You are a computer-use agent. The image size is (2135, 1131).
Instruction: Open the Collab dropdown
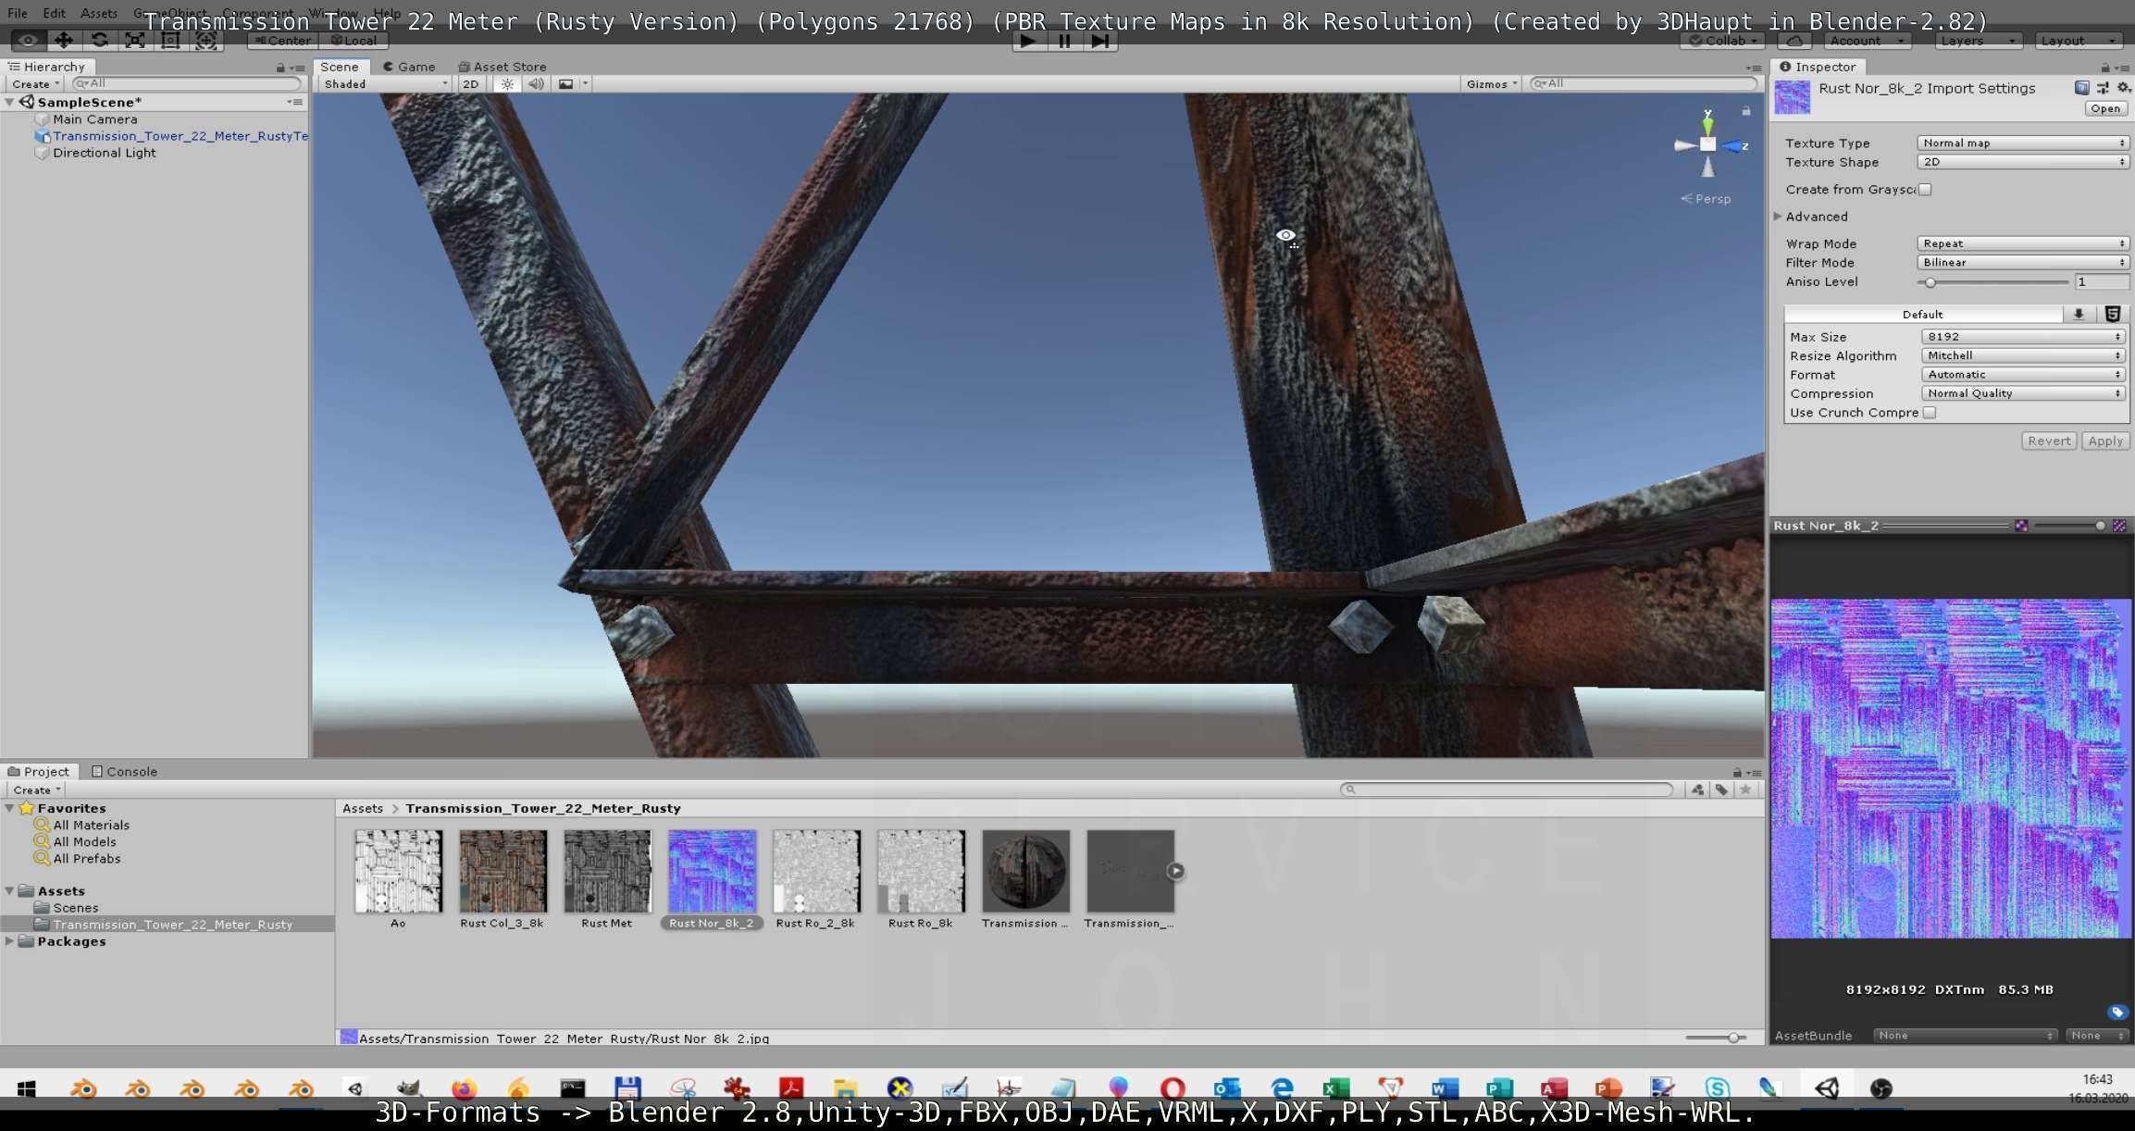tap(1722, 41)
